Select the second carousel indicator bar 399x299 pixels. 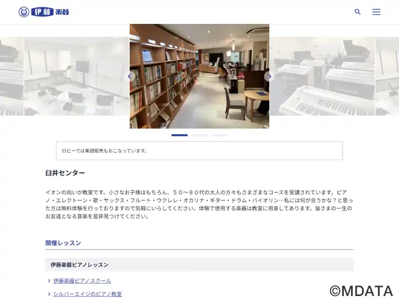pyautogui.click(x=199, y=135)
